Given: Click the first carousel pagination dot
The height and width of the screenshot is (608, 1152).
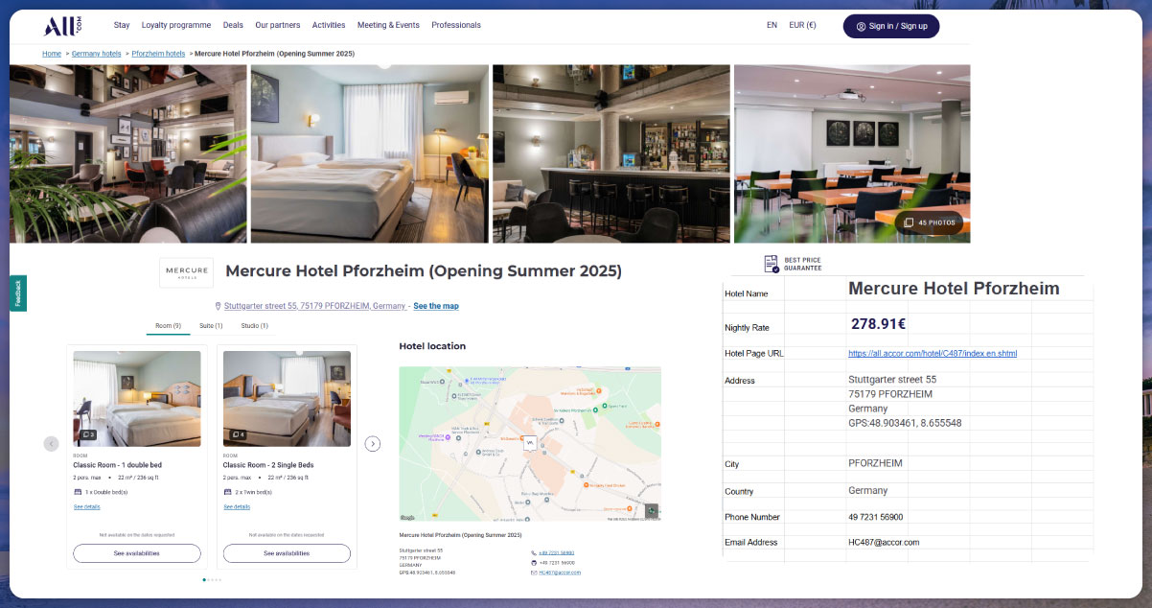Looking at the screenshot, I should point(204,580).
